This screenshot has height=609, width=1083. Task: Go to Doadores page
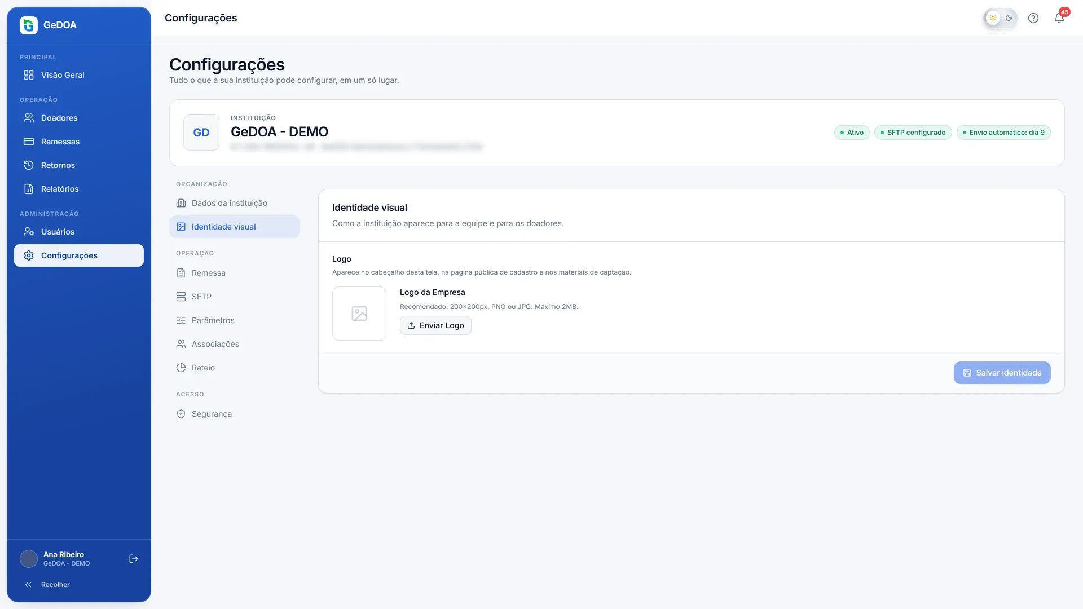pos(79,118)
